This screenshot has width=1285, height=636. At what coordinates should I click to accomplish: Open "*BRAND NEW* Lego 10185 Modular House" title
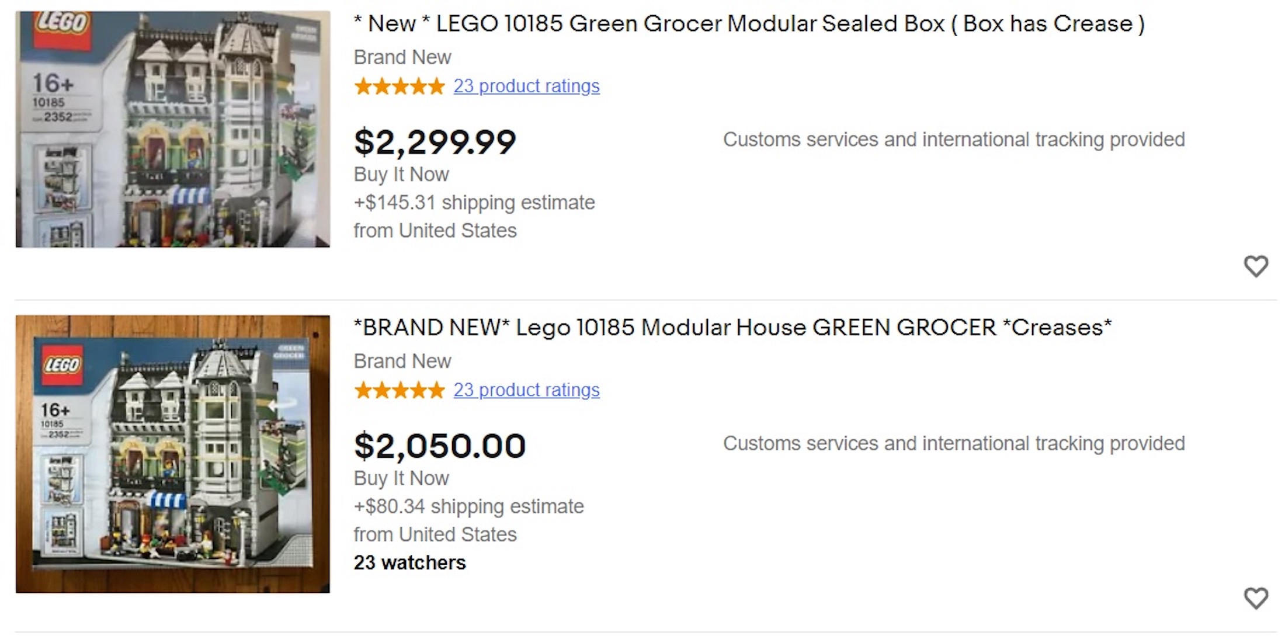[x=732, y=328]
